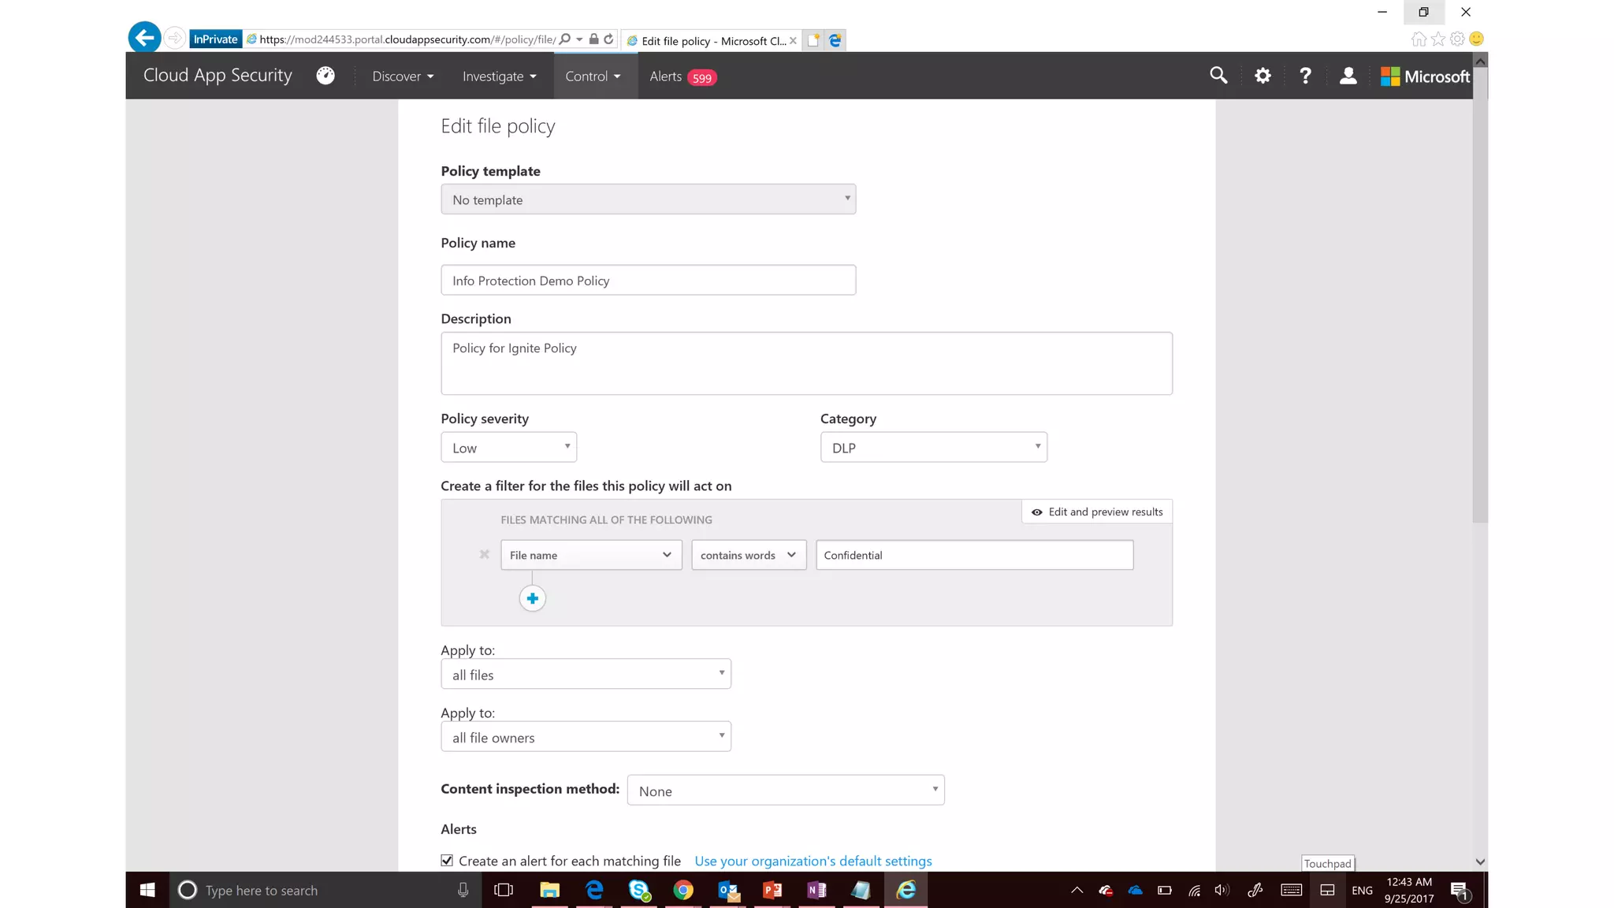This screenshot has width=1614, height=908.
Task: Click Edit and preview results
Action: (x=1097, y=512)
